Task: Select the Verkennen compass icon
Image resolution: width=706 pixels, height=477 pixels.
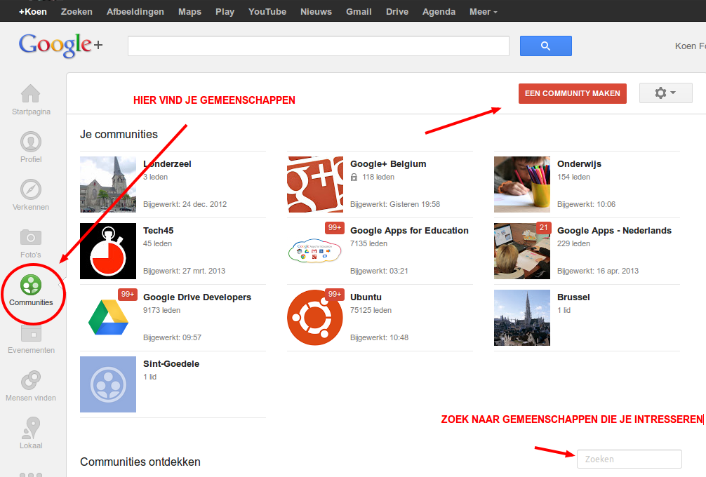Action: 31,189
